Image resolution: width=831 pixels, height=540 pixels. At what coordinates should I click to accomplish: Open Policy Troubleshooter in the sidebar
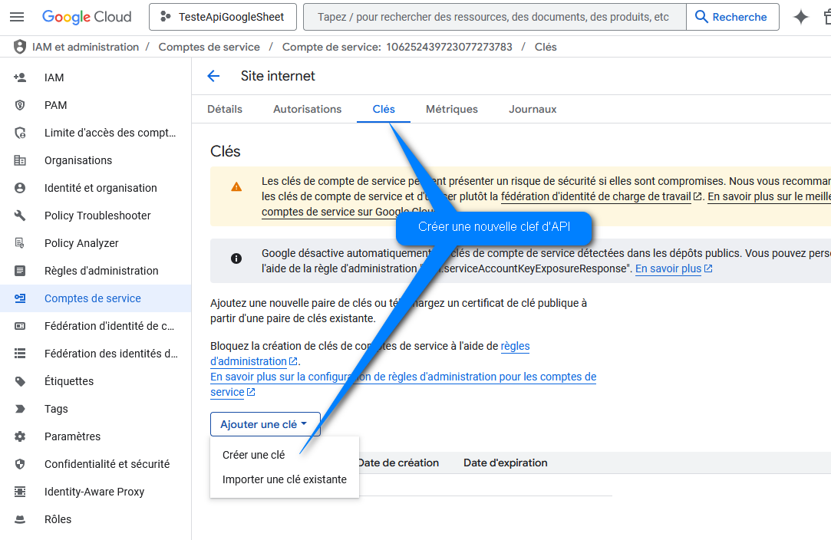point(95,215)
